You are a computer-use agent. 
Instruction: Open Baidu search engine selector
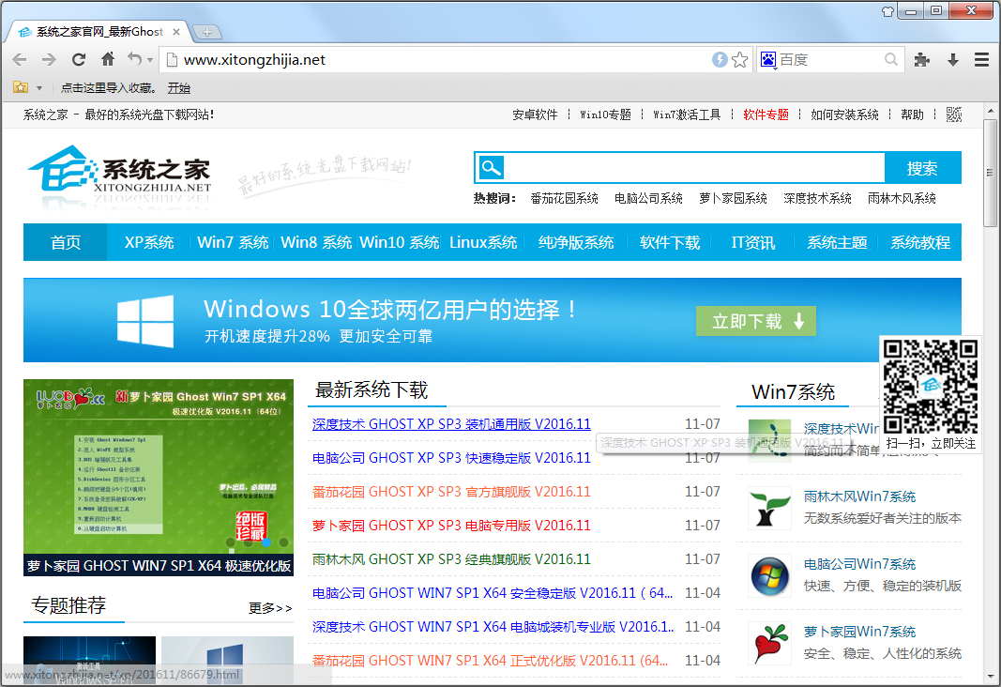coord(769,60)
